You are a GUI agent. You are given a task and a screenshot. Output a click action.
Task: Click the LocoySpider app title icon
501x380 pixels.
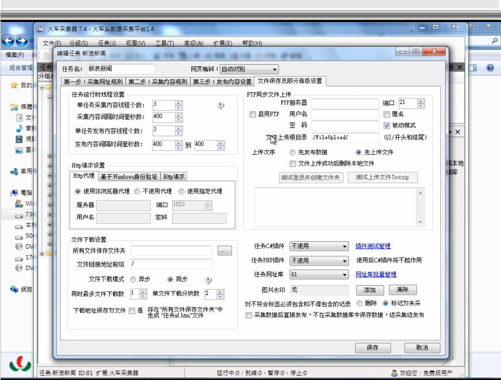tap(40, 29)
